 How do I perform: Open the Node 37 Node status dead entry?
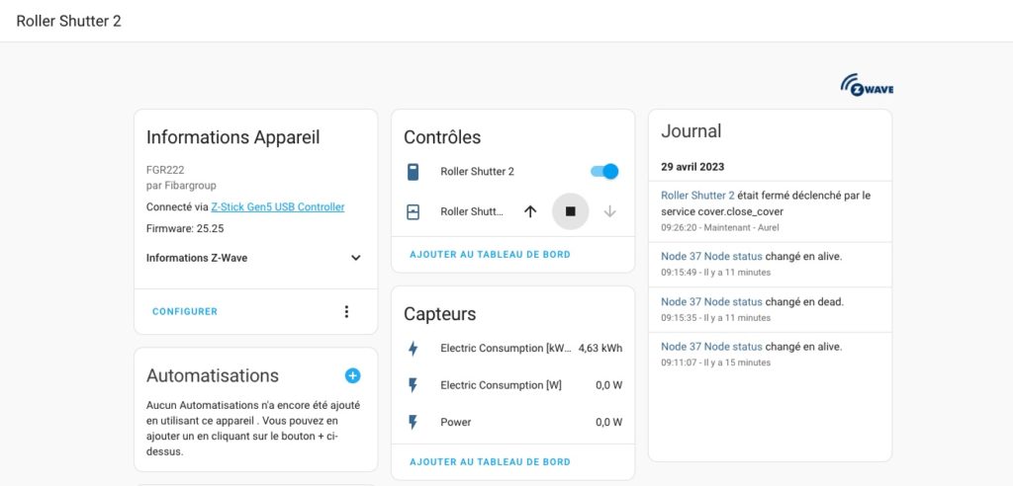711,301
